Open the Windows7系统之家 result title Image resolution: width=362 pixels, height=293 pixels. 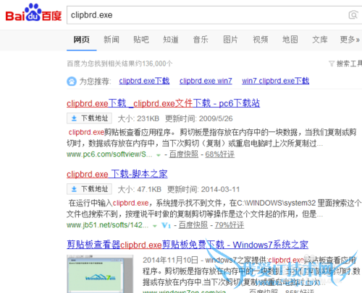click(188, 245)
